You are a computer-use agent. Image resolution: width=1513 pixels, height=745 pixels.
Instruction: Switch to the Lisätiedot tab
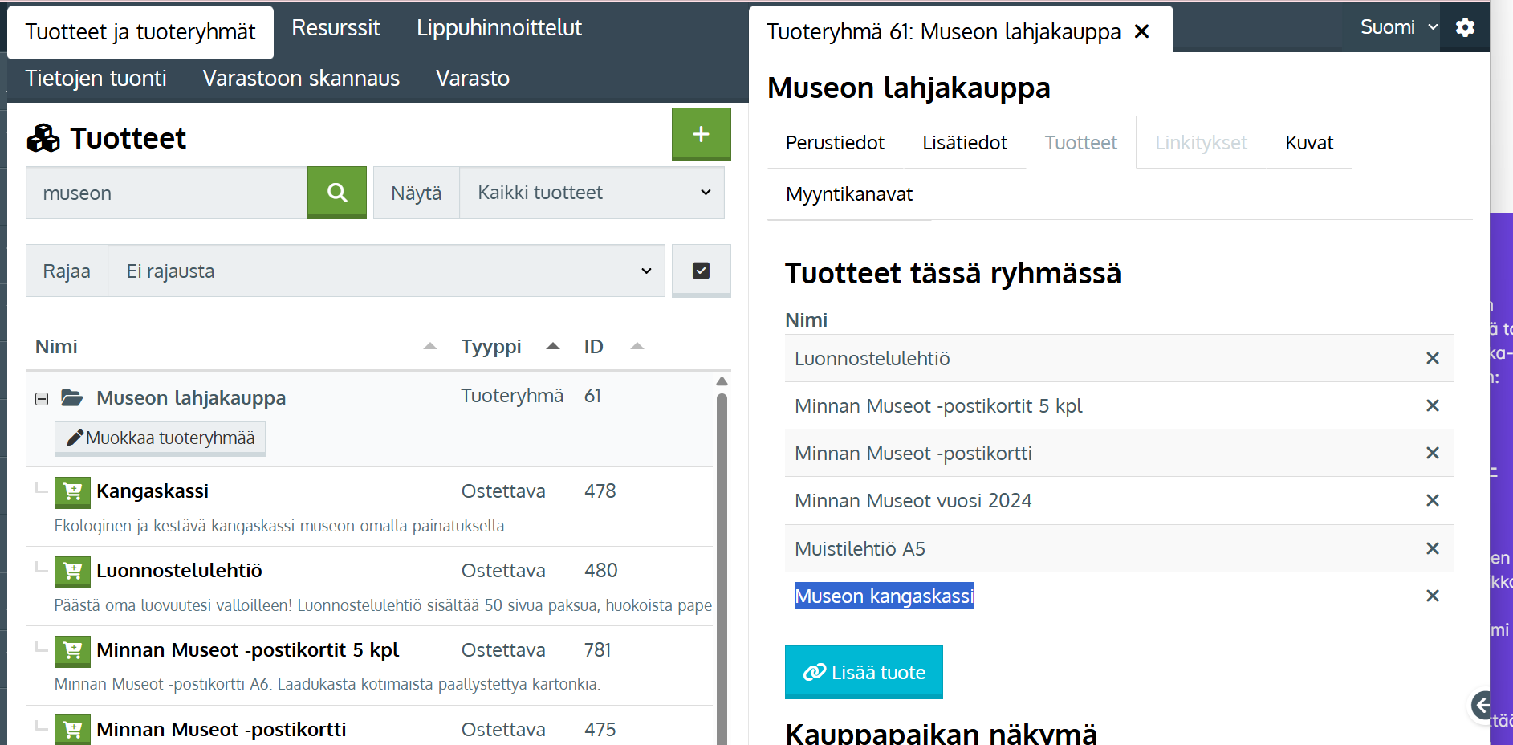965,142
